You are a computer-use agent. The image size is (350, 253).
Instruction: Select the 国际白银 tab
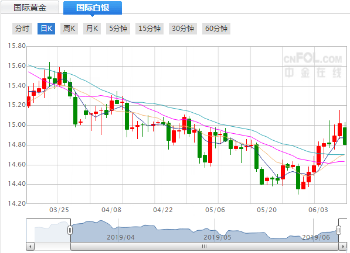point(93,8)
